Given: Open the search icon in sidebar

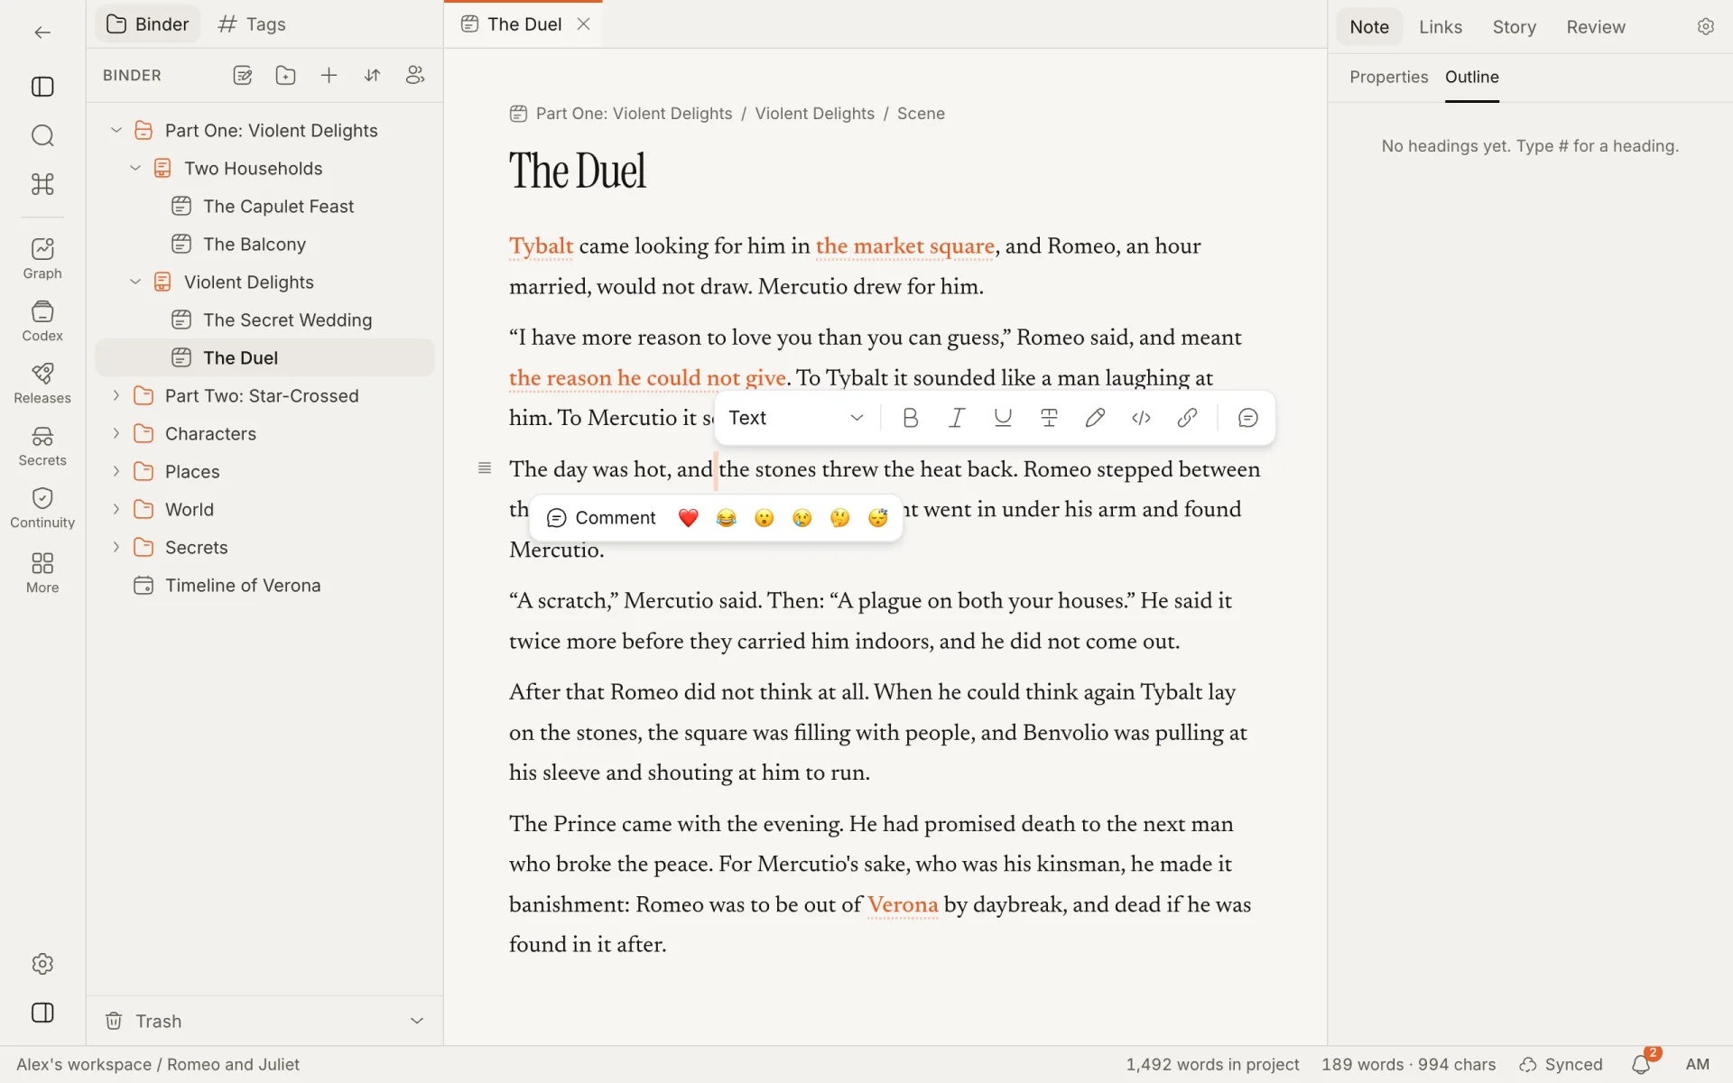Looking at the screenshot, I should (42, 135).
